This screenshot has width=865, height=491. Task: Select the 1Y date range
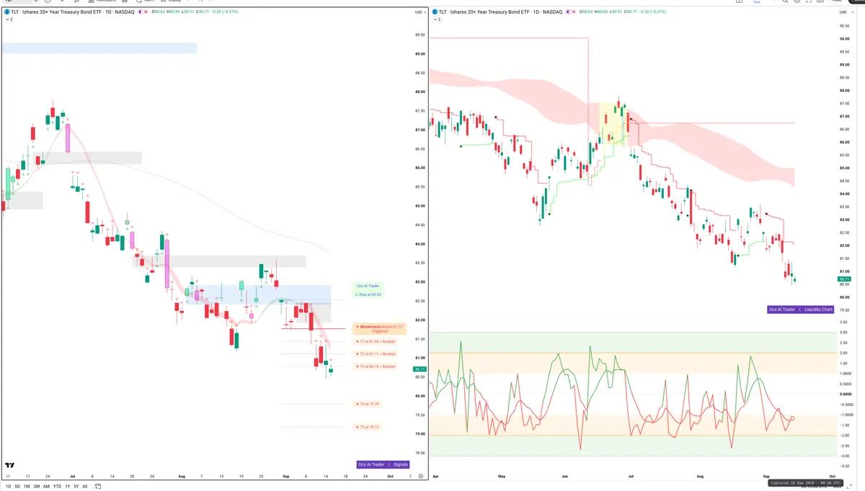pyautogui.click(x=68, y=487)
